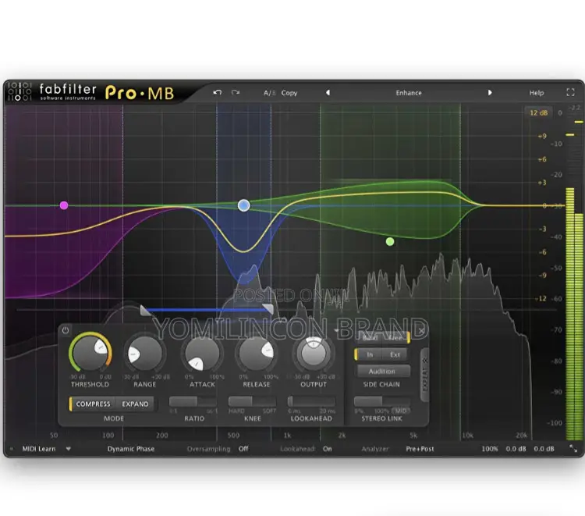Adjust the Ratio slider
585x516 pixels.
(x=193, y=401)
